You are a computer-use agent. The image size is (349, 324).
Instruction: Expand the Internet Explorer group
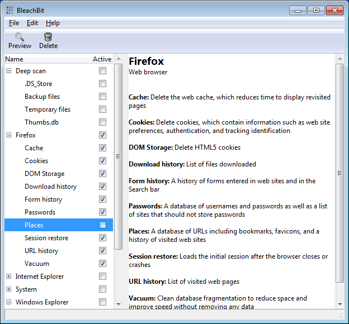(9, 277)
